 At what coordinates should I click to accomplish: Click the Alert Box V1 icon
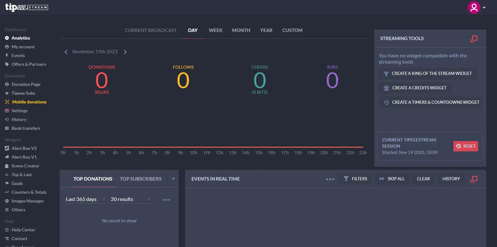pos(7,157)
